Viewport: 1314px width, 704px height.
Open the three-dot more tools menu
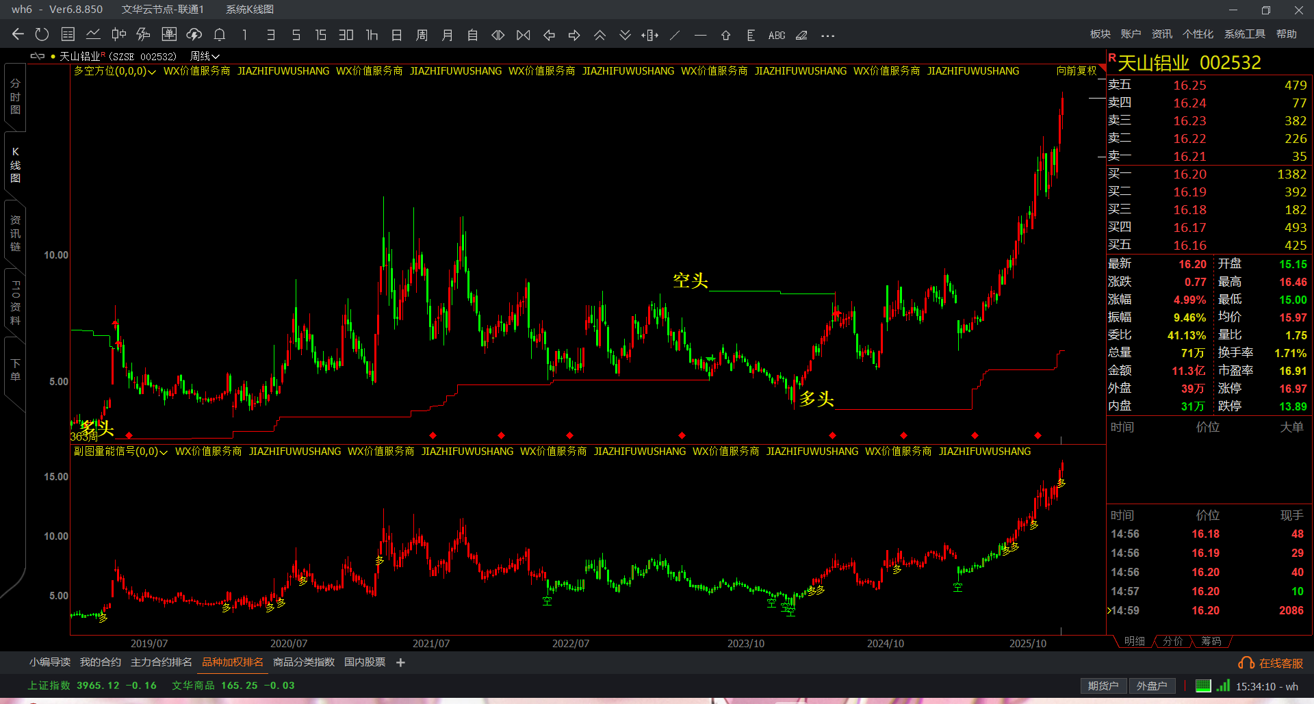(827, 35)
